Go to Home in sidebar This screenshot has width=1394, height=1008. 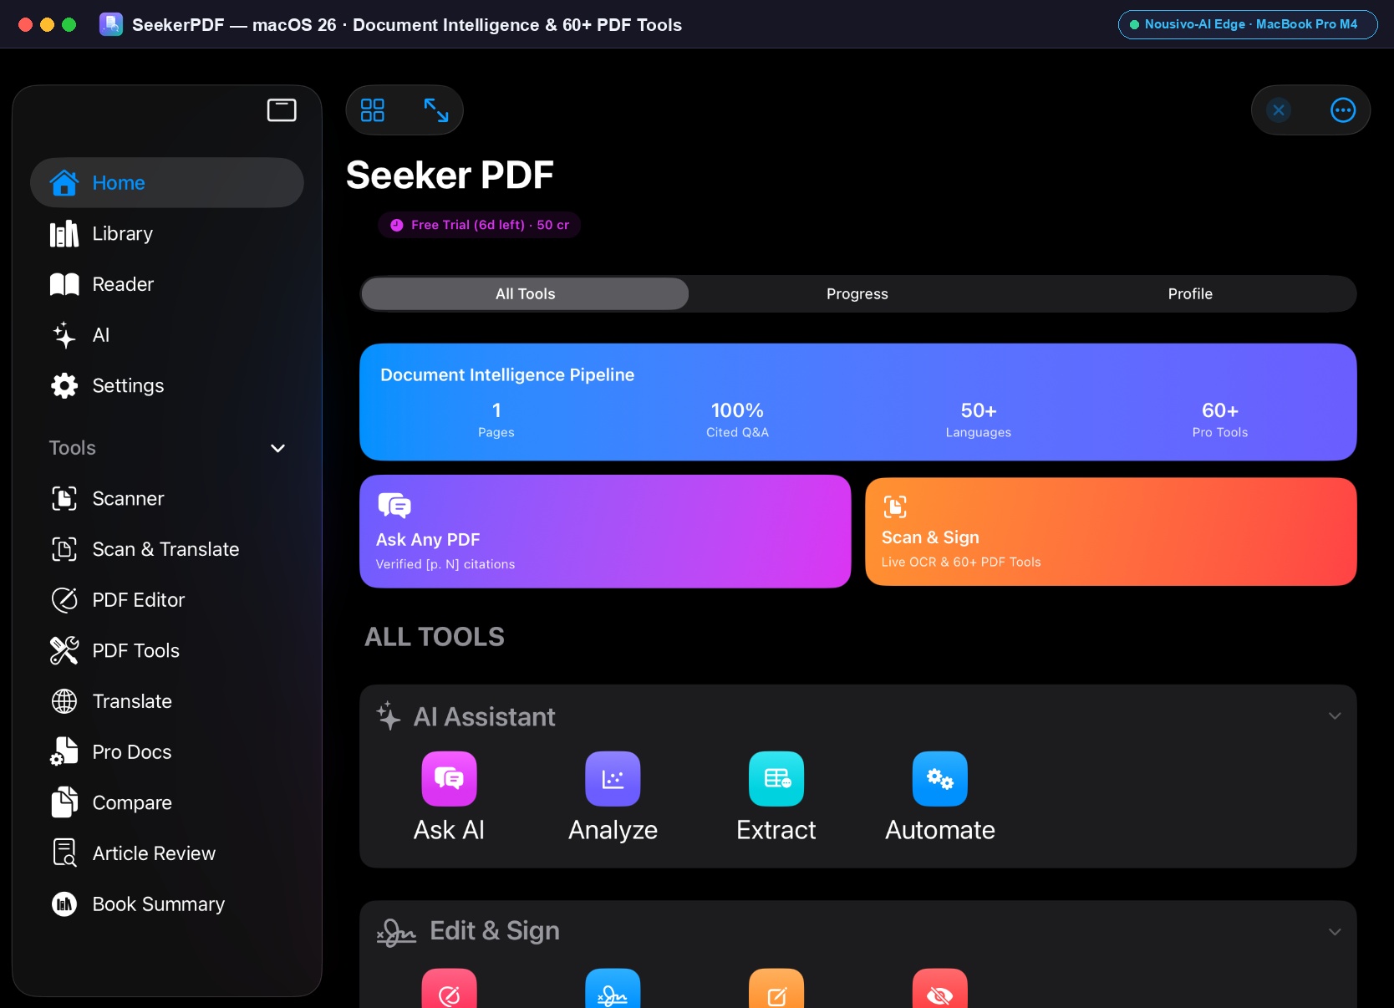[x=167, y=183]
